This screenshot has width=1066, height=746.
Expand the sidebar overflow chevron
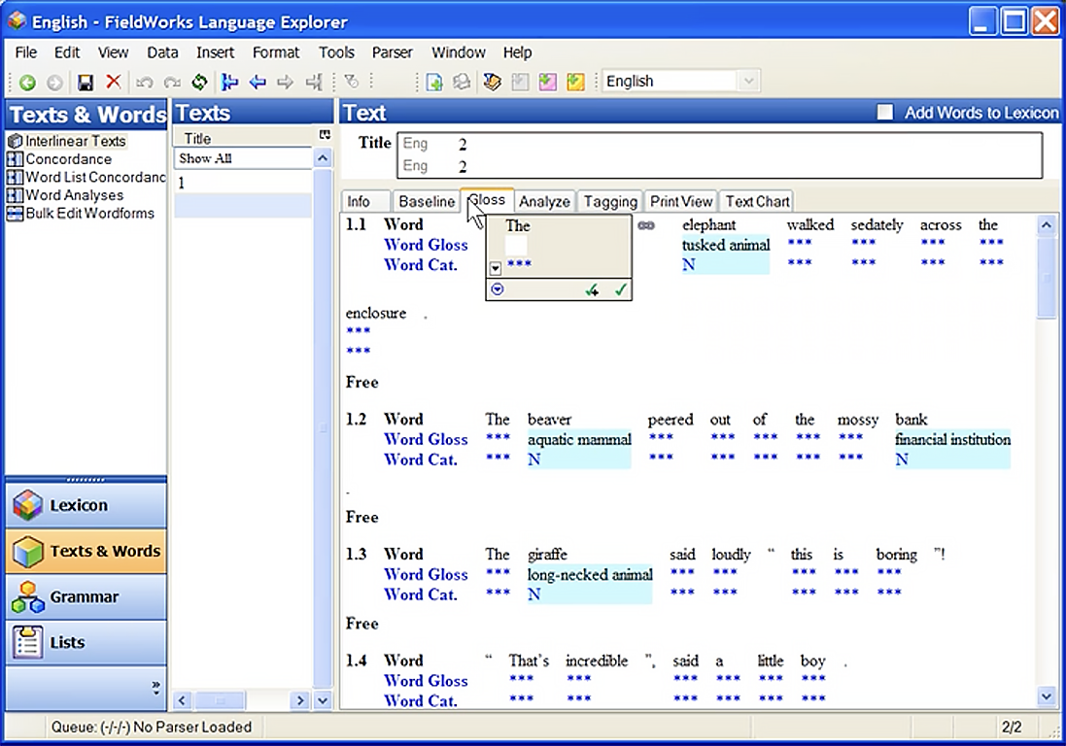tap(155, 687)
